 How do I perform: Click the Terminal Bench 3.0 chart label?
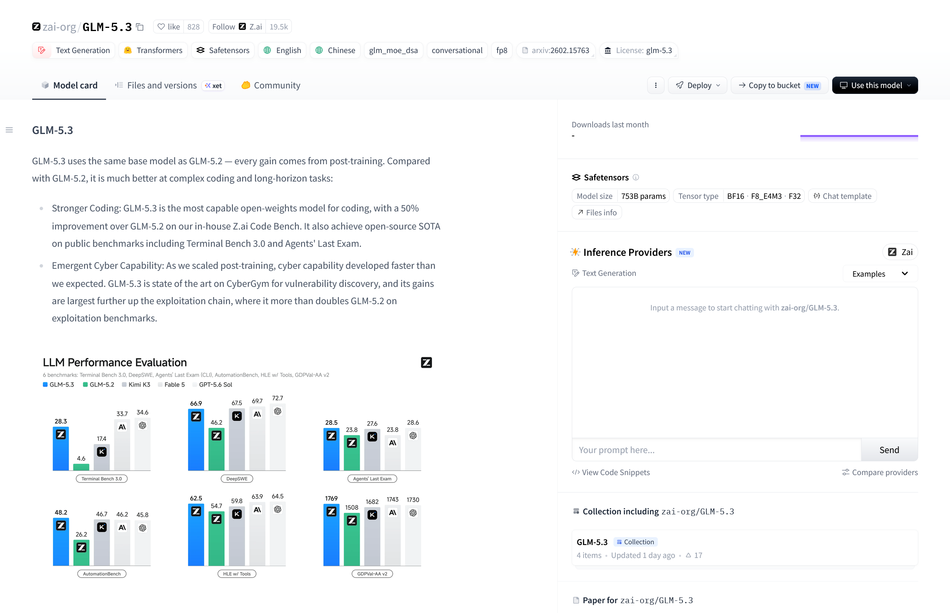click(x=102, y=479)
